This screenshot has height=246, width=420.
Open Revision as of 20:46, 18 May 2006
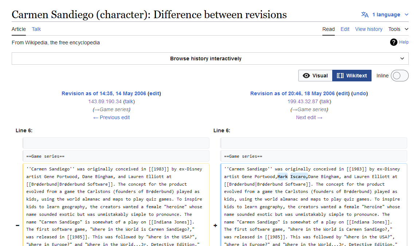292,93
